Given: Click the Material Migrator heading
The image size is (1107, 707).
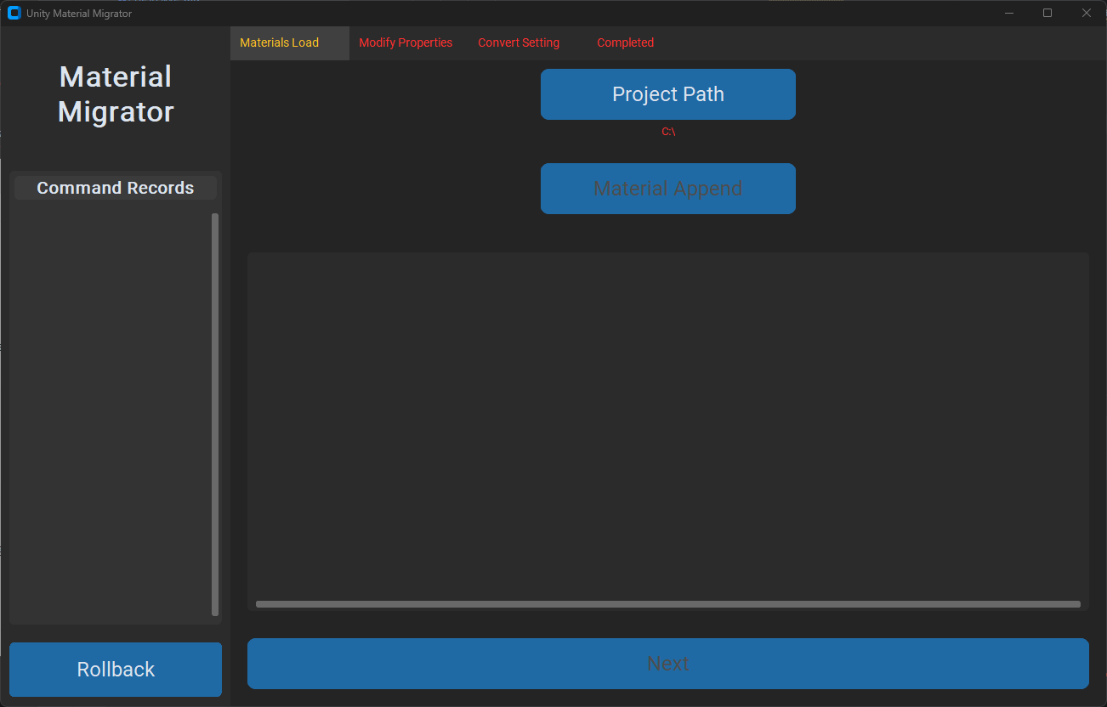Looking at the screenshot, I should pyautogui.click(x=116, y=94).
